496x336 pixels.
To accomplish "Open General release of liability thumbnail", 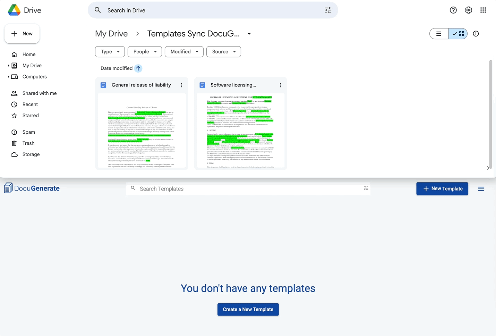I will (142, 131).
